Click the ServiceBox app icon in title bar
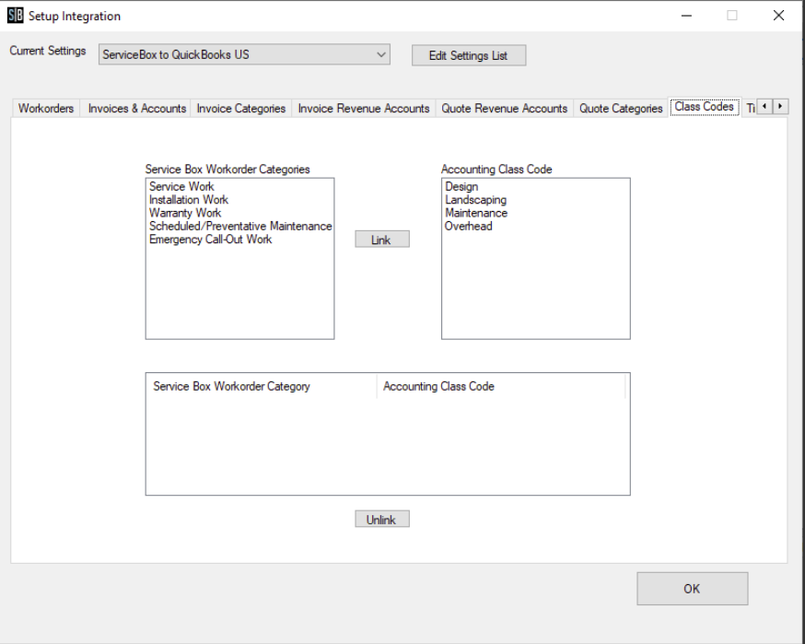This screenshot has width=805, height=644. pyautogui.click(x=16, y=16)
